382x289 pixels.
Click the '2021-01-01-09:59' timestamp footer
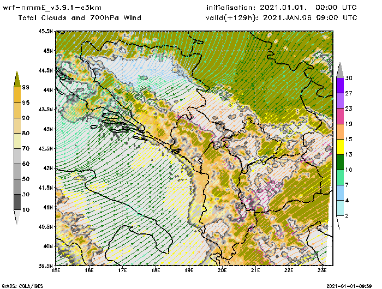pos(349,286)
